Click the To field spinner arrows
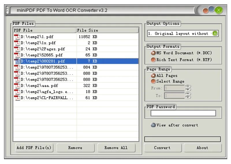Image resolution: width=231 pixels, height=164 pixels. [x=188, y=96]
